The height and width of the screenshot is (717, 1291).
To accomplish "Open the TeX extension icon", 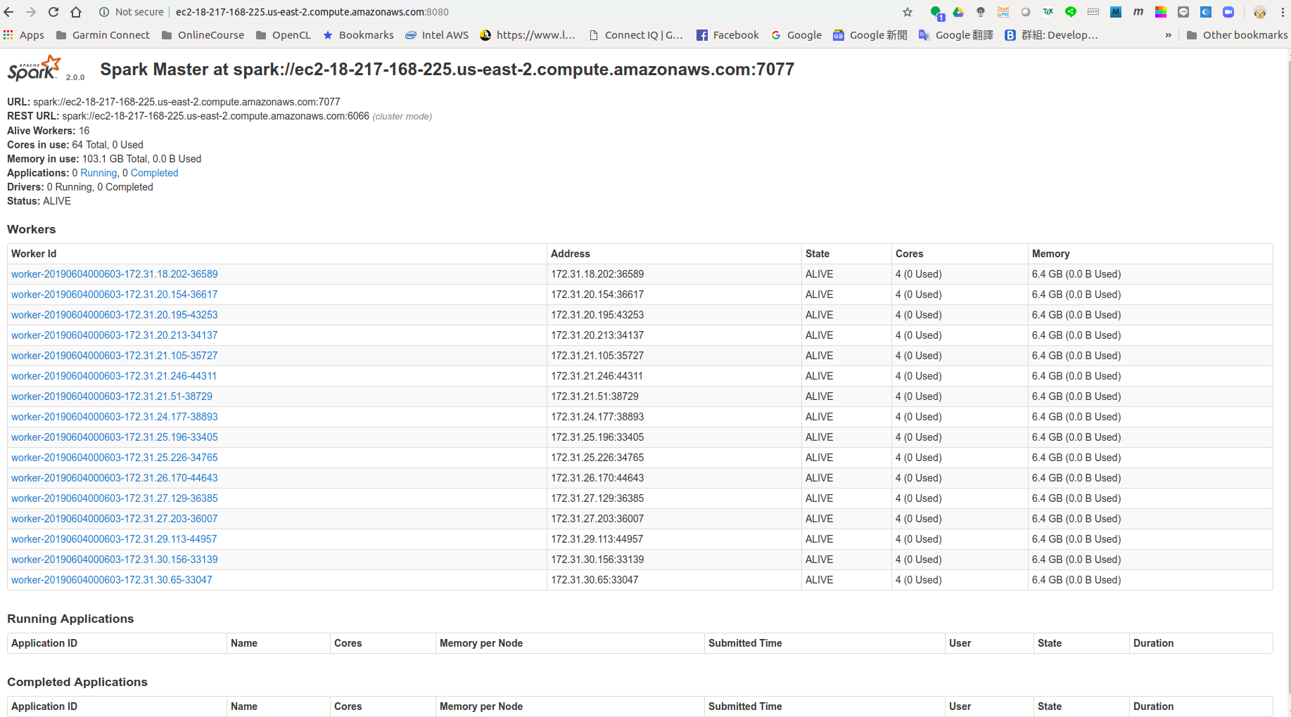I will click(1048, 12).
